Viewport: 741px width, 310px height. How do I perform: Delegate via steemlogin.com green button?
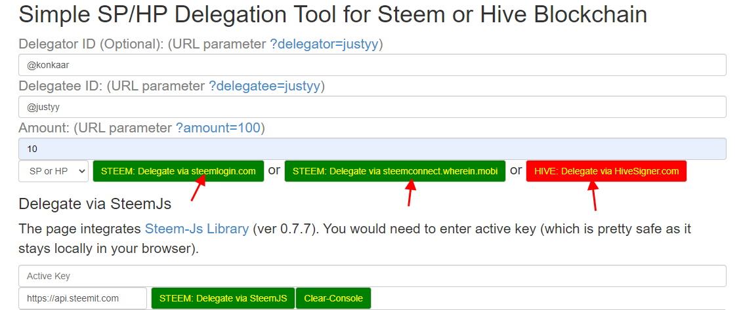pyautogui.click(x=178, y=171)
